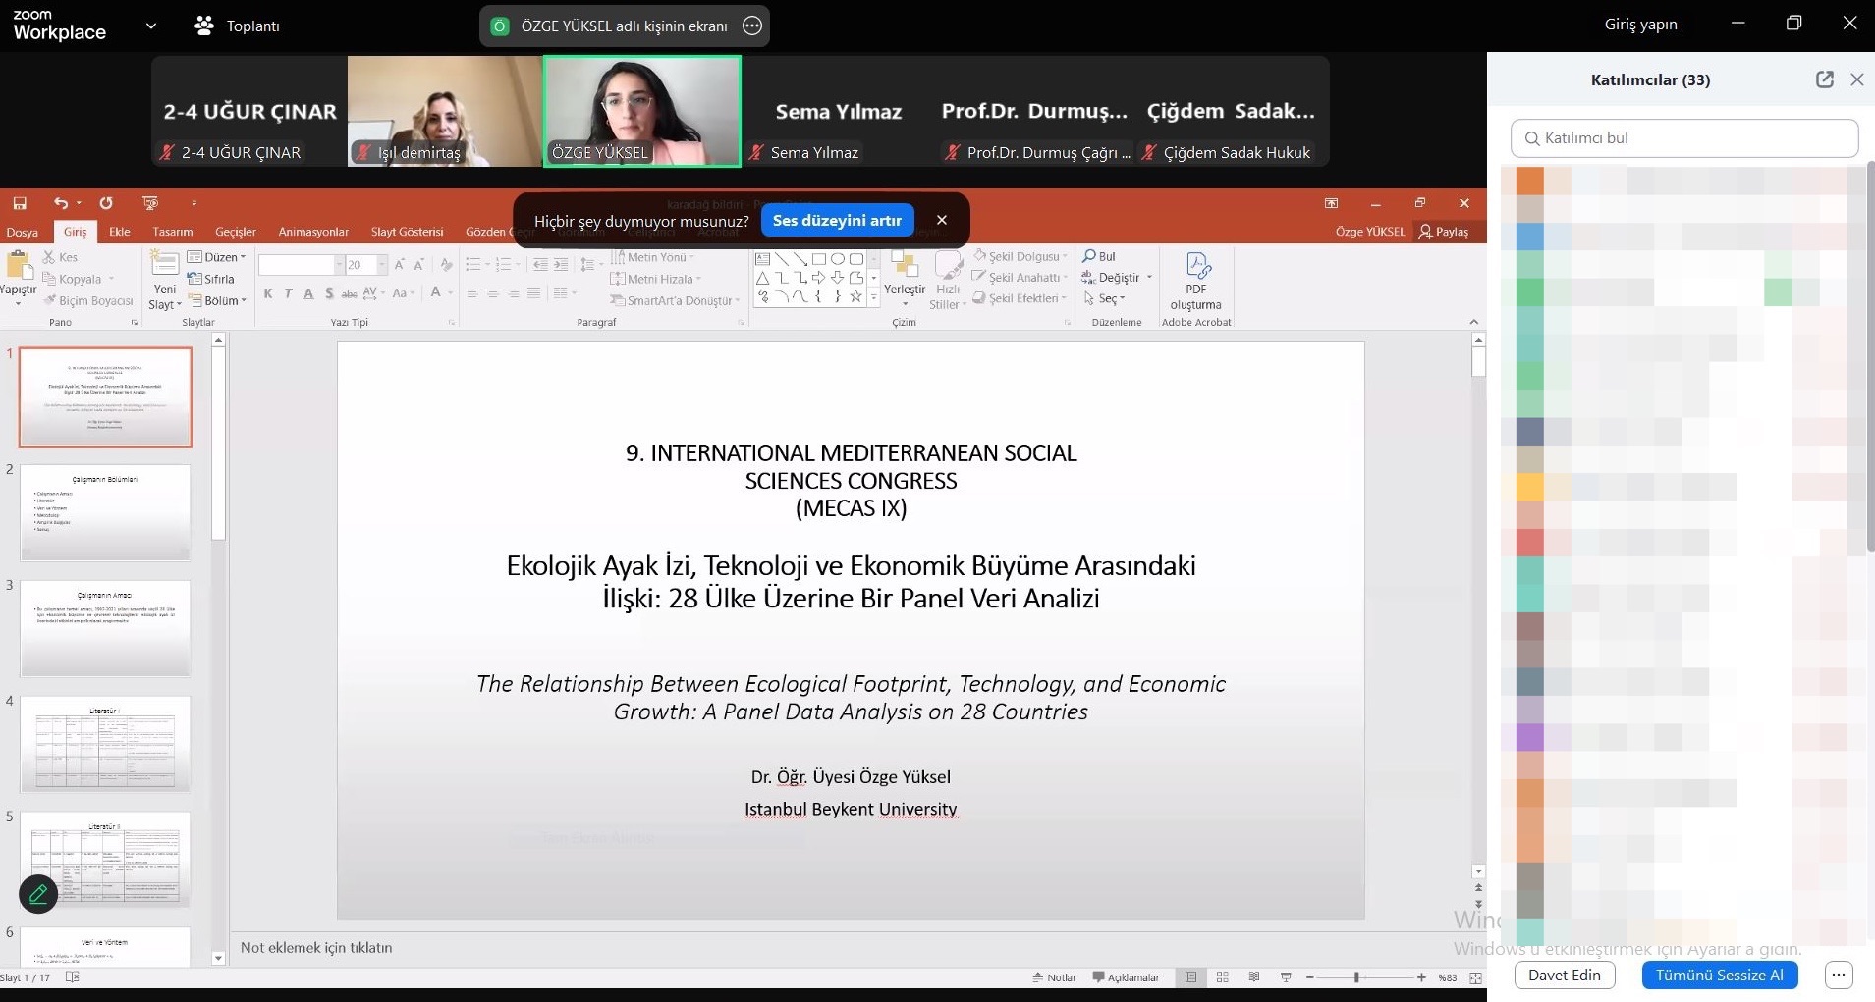The height and width of the screenshot is (1002, 1875).
Task: Open Metin Yönü text direction dropdown
Action: [x=652, y=257]
